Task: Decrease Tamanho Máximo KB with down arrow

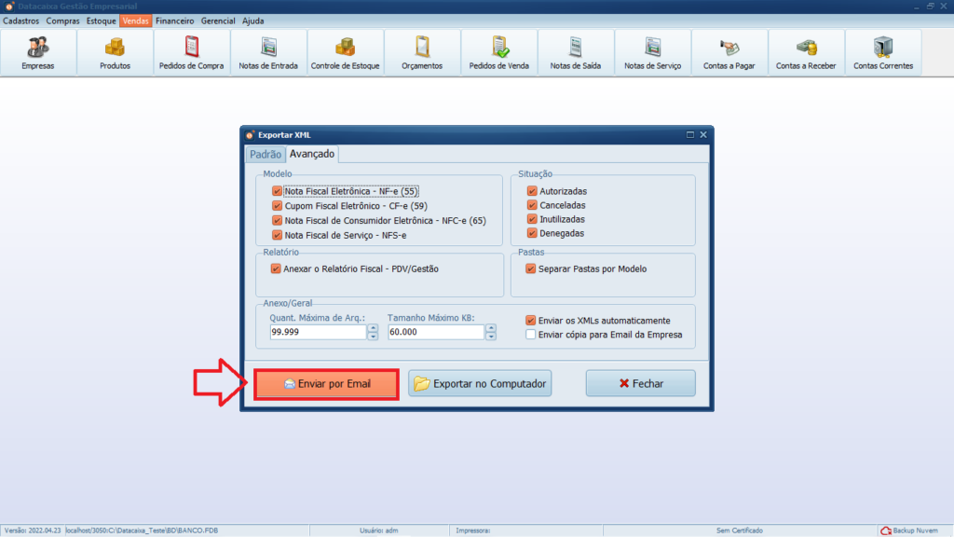Action: [491, 336]
